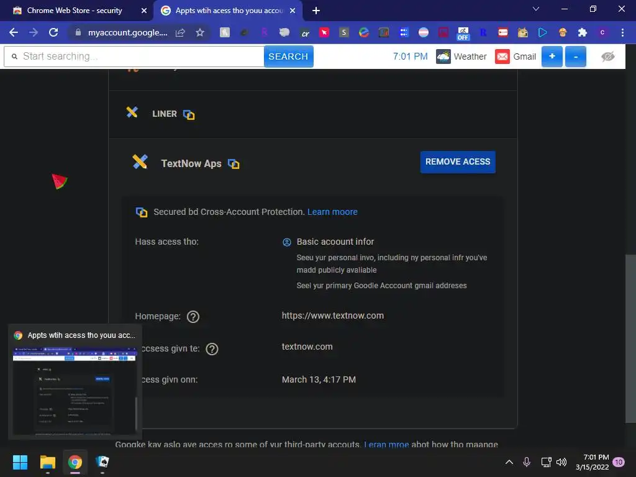Open the red YouTube-style extension icon
The height and width of the screenshot is (477, 636).
point(502,32)
